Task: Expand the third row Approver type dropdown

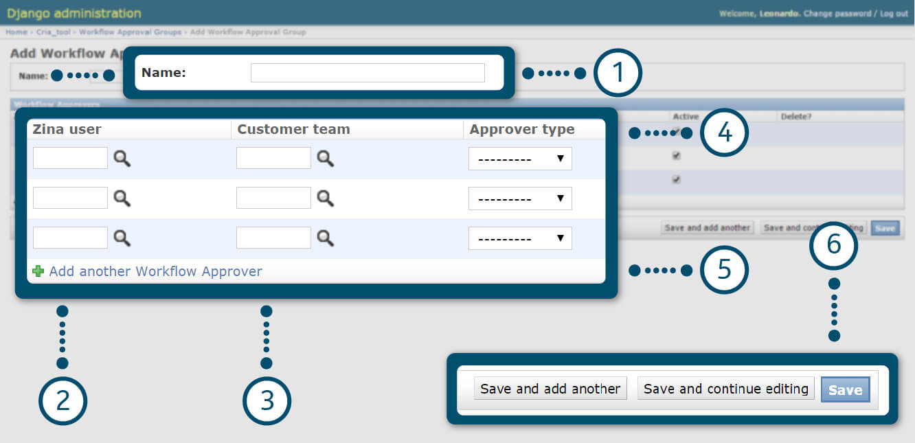Action: point(520,238)
